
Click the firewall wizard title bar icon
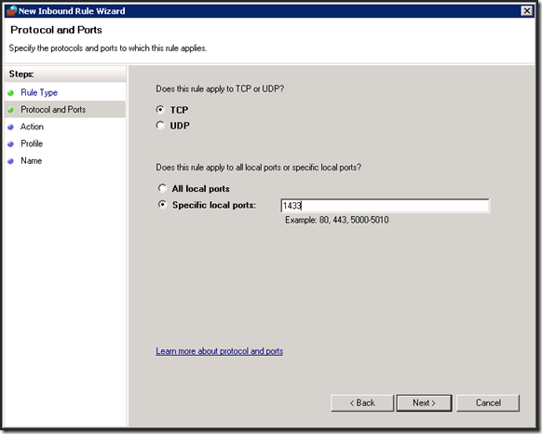pyautogui.click(x=11, y=11)
